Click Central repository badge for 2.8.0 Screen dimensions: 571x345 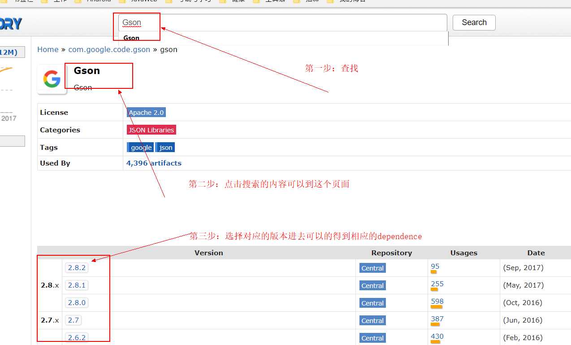(x=372, y=303)
